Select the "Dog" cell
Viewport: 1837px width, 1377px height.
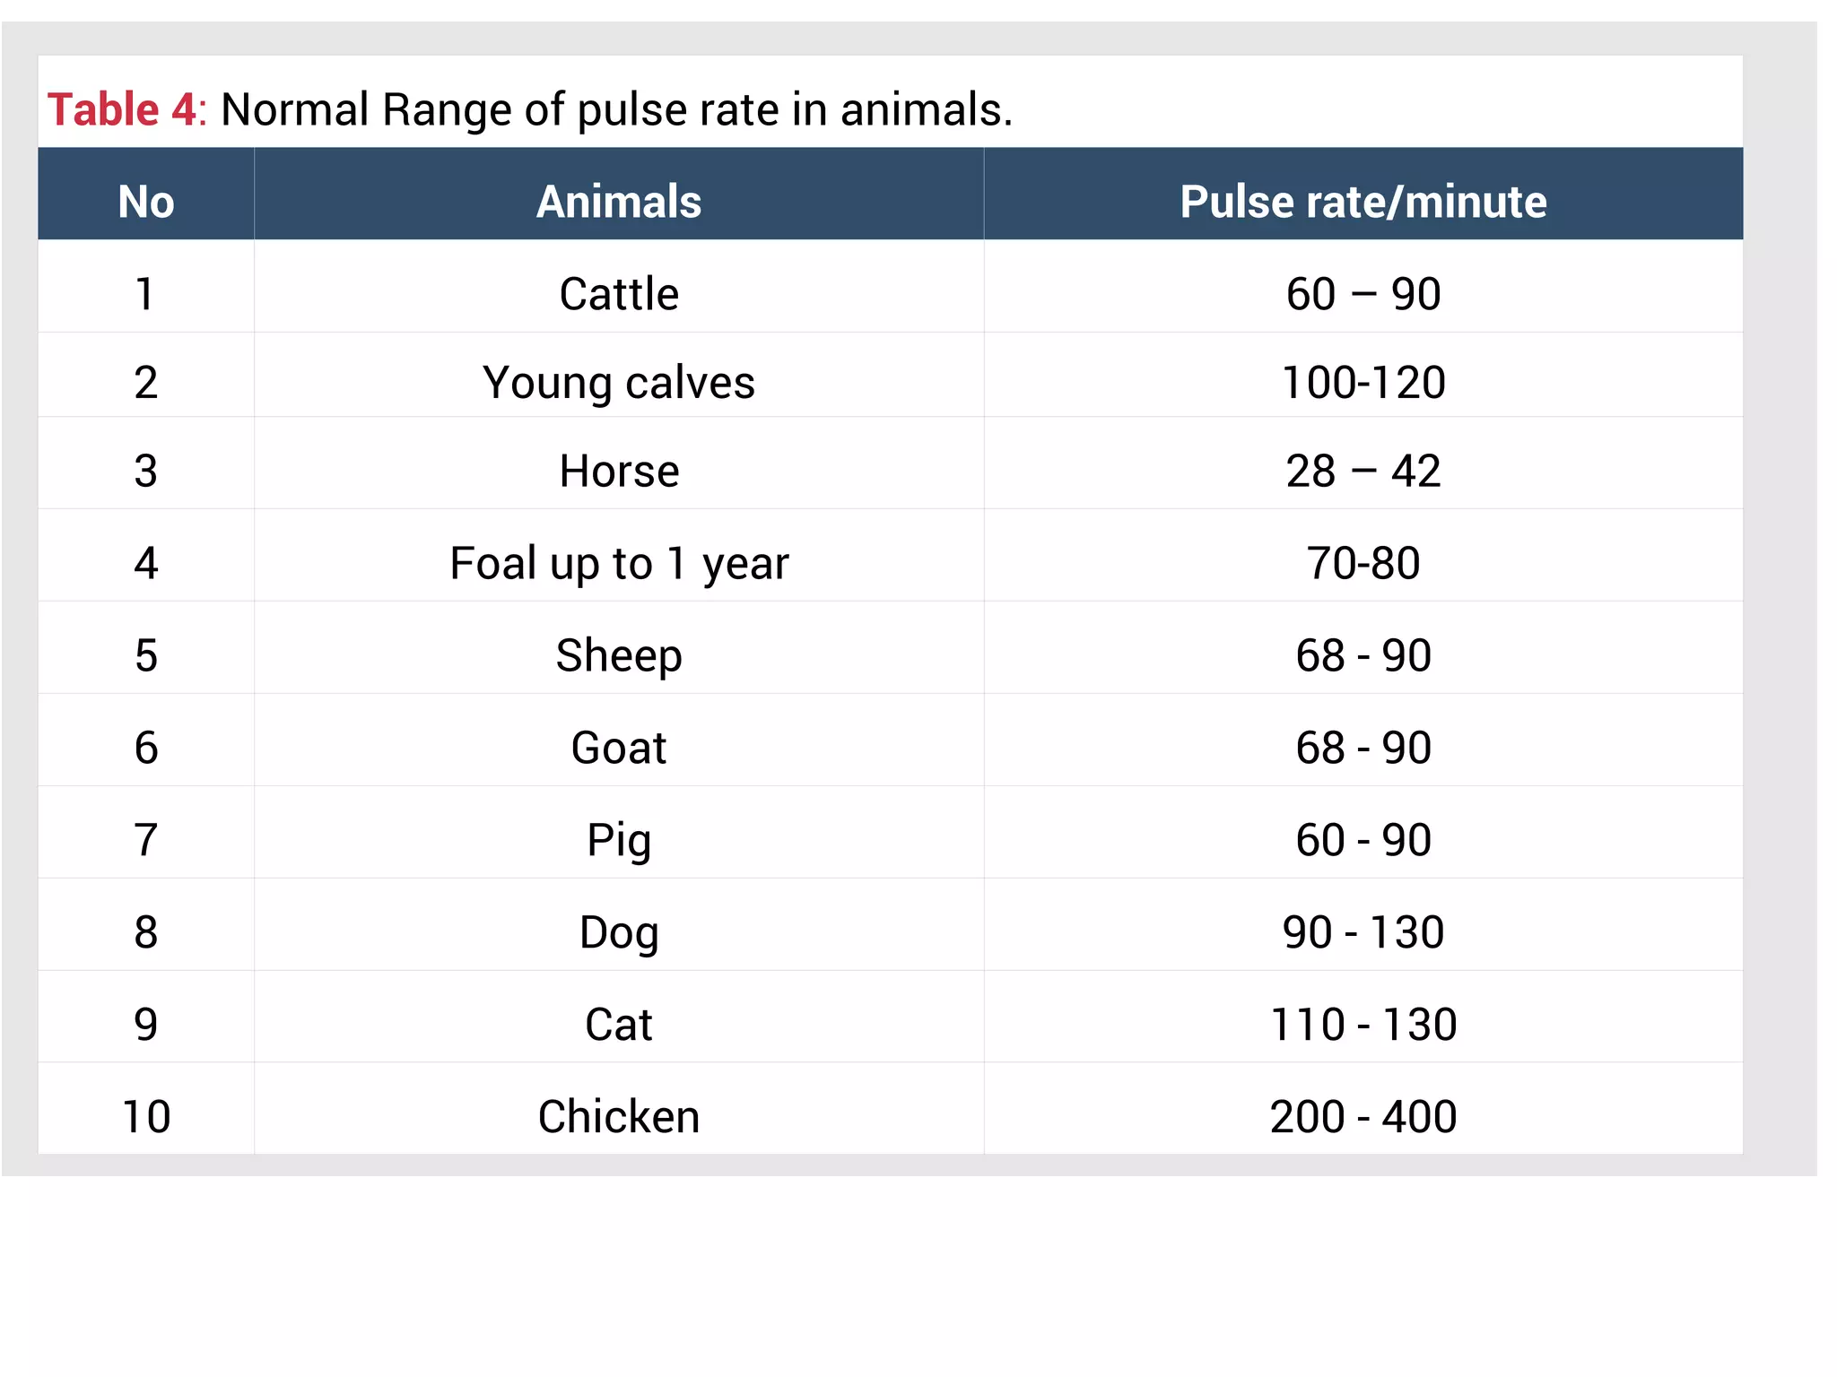coord(619,933)
